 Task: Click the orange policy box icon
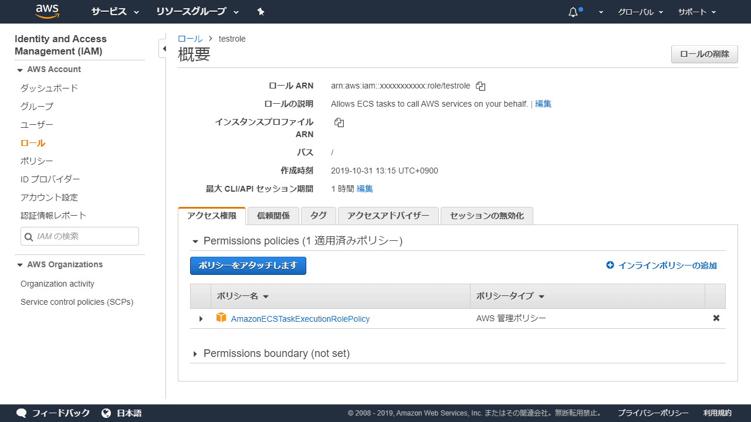221,318
